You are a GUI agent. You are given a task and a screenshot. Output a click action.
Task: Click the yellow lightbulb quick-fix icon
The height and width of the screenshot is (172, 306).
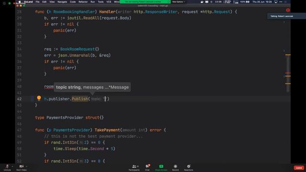coord(39,98)
